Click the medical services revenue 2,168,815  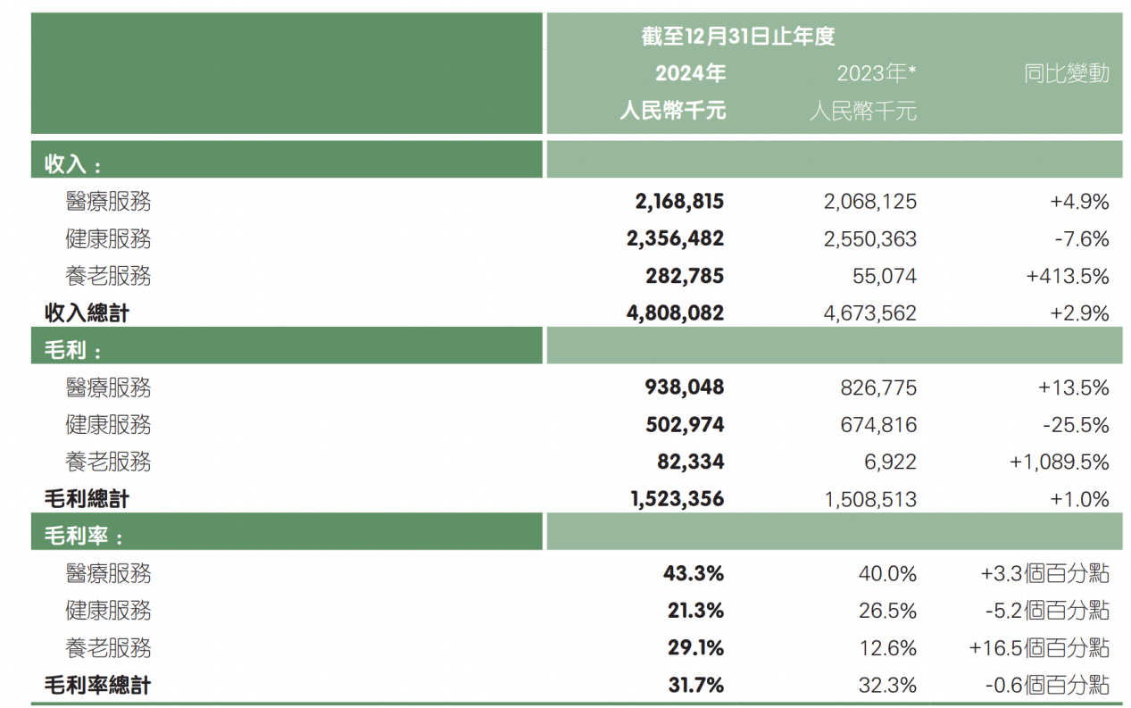click(679, 202)
